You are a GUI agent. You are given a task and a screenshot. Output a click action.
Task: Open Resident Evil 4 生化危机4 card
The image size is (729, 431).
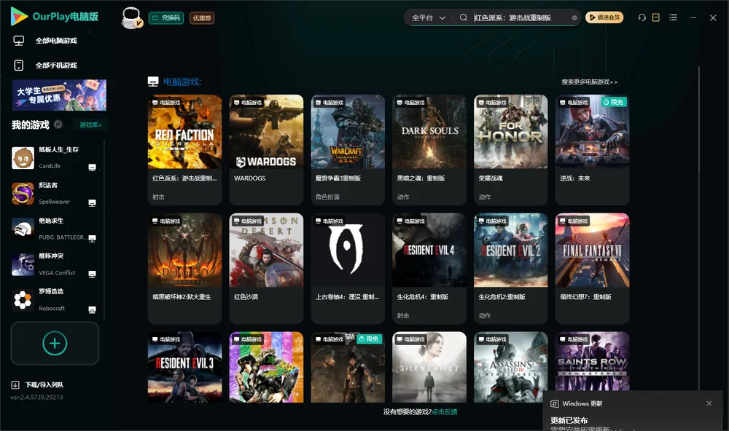tap(429, 268)
